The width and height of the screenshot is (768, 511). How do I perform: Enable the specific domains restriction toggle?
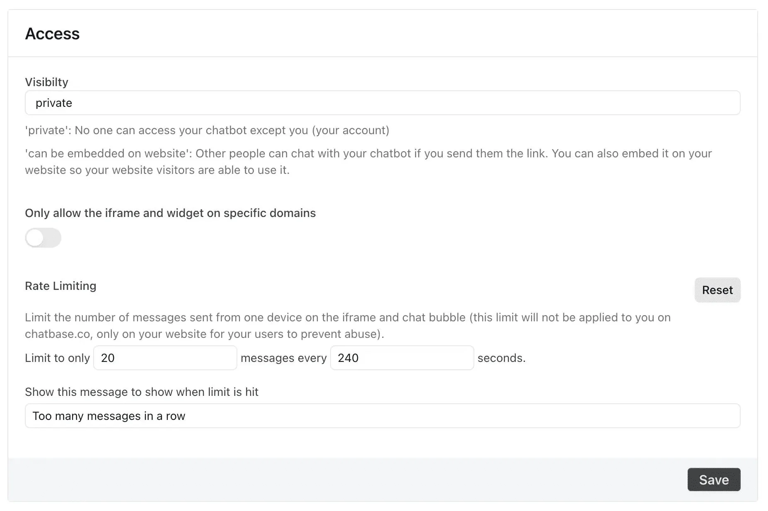(43, 238)
